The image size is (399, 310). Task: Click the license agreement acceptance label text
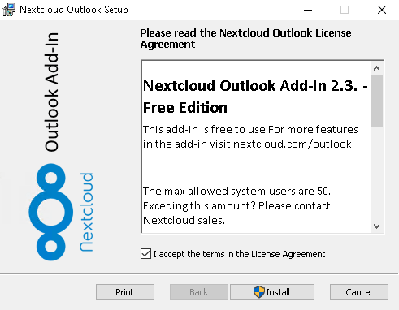[239, 254]
